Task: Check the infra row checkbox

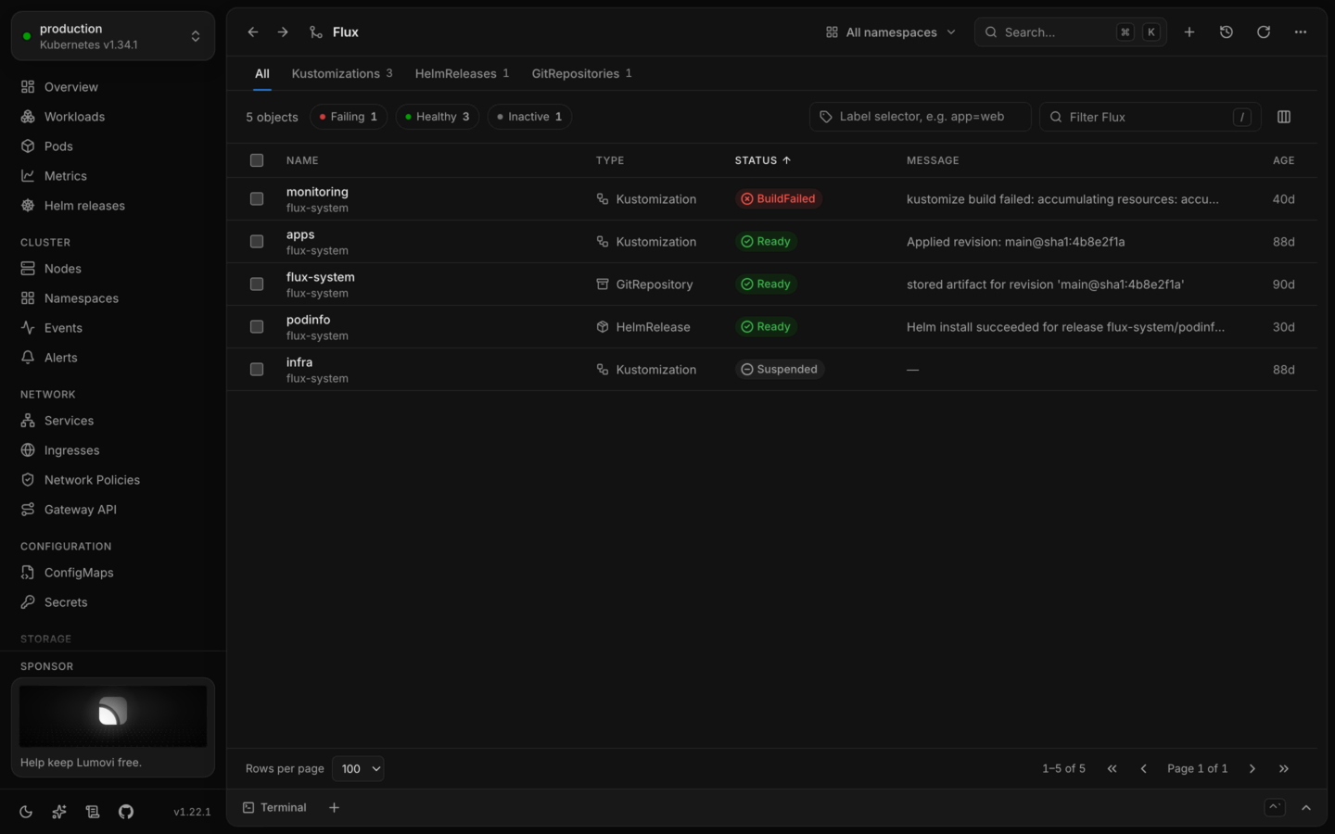Action: click(x=257, y=370)
